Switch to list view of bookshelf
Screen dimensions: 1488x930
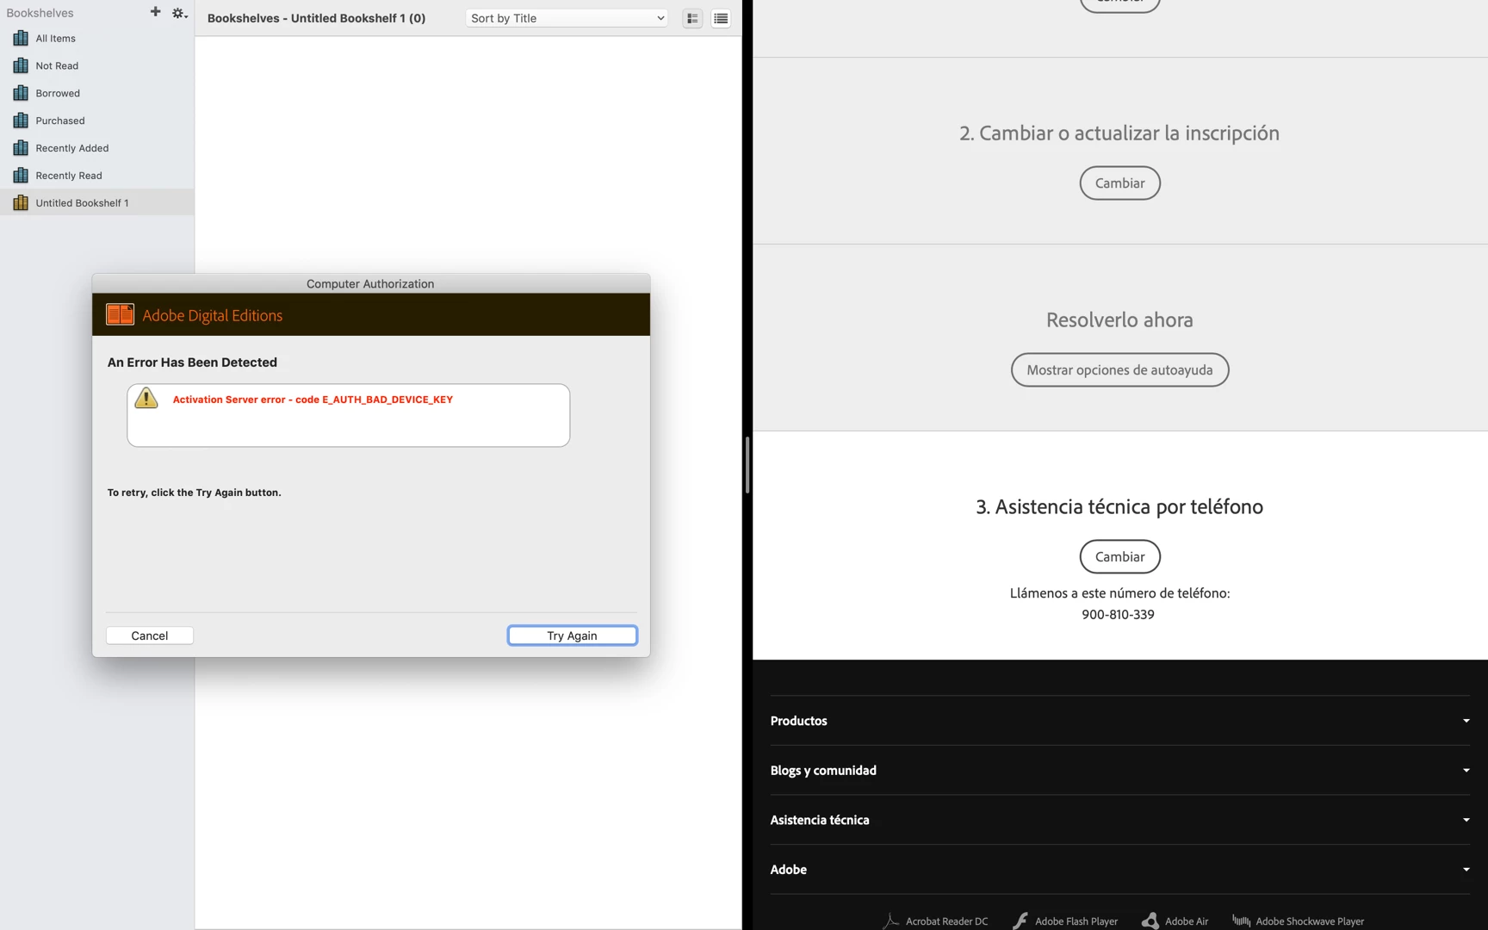tap(721, 18)
